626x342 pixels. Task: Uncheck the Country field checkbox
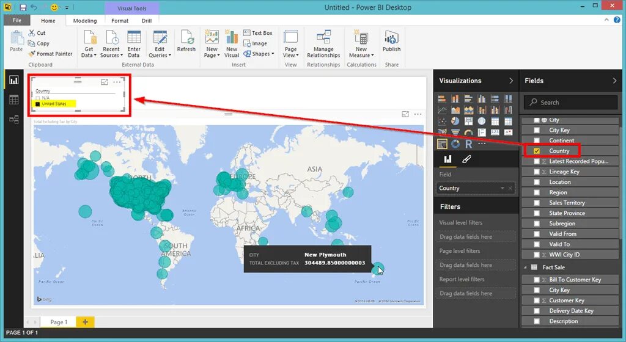tap(537, 151)
